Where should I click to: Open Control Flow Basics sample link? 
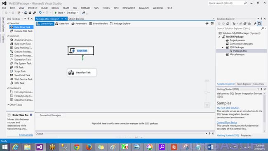[227, 123]
